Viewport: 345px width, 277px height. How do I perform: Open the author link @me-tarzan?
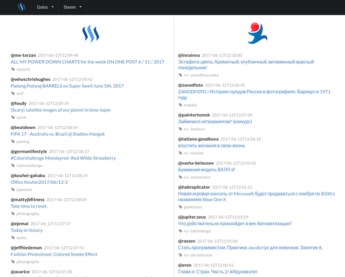(23, 55)
